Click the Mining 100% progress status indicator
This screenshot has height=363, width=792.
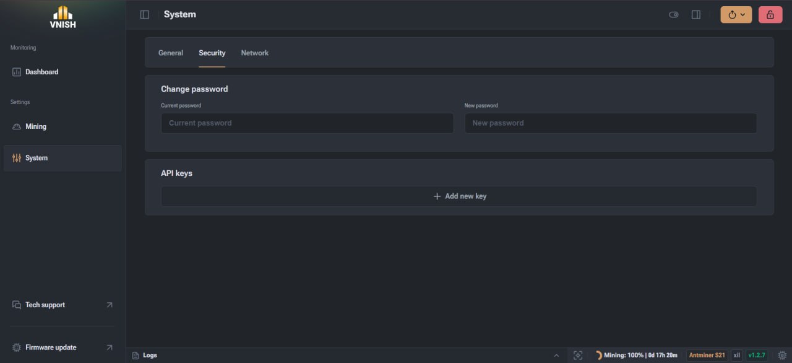tap(636, 356)
